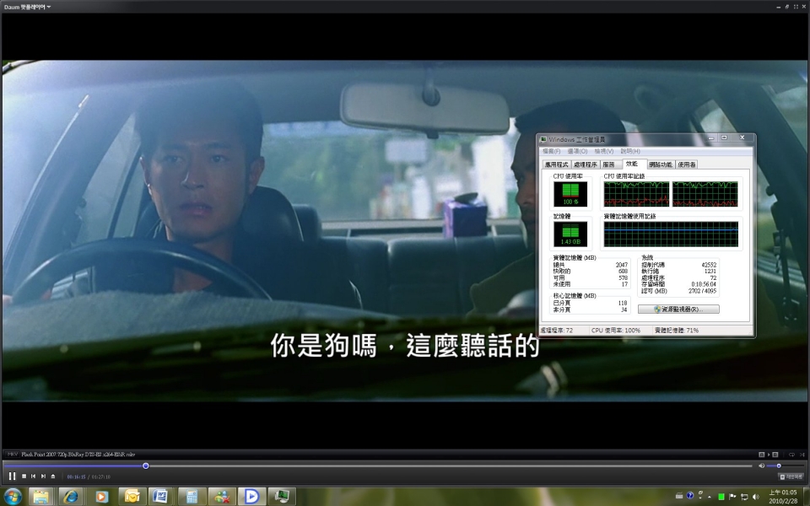Viewport: 810px width, 506px height.
Task: Skip to the next track
Action: click(x=43, y=476)
